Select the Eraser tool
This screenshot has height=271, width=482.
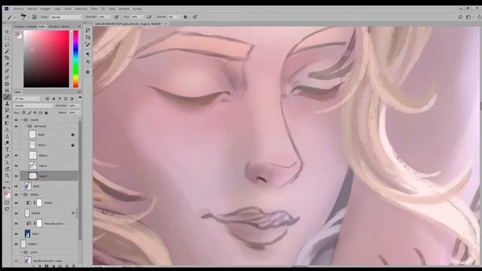pyautogui.click(x=7, y=117)
